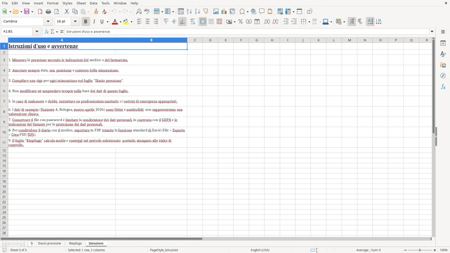Click the Add Decimal Place icon
This screenshot has height=253, width=450.
click(x=267, y=22)
